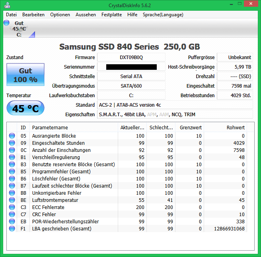Click status orb for Programmfehler (Gesamt)
The height and width of the screenshot is (257, 261).
[12, 171]
